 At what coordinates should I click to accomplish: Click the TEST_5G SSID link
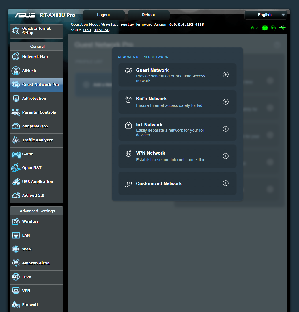pyautogui.click(x=102, y=30)
